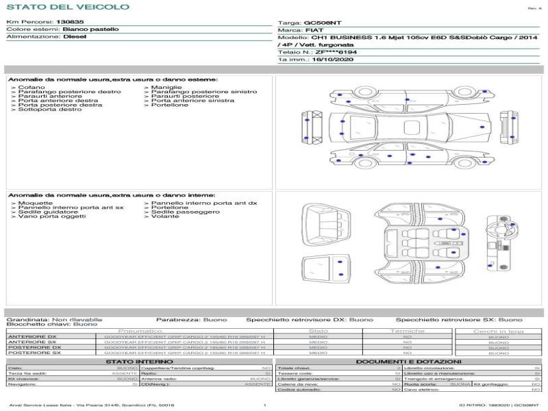Select the "Vano porta oggetti" entry

(x=52, y=216)
